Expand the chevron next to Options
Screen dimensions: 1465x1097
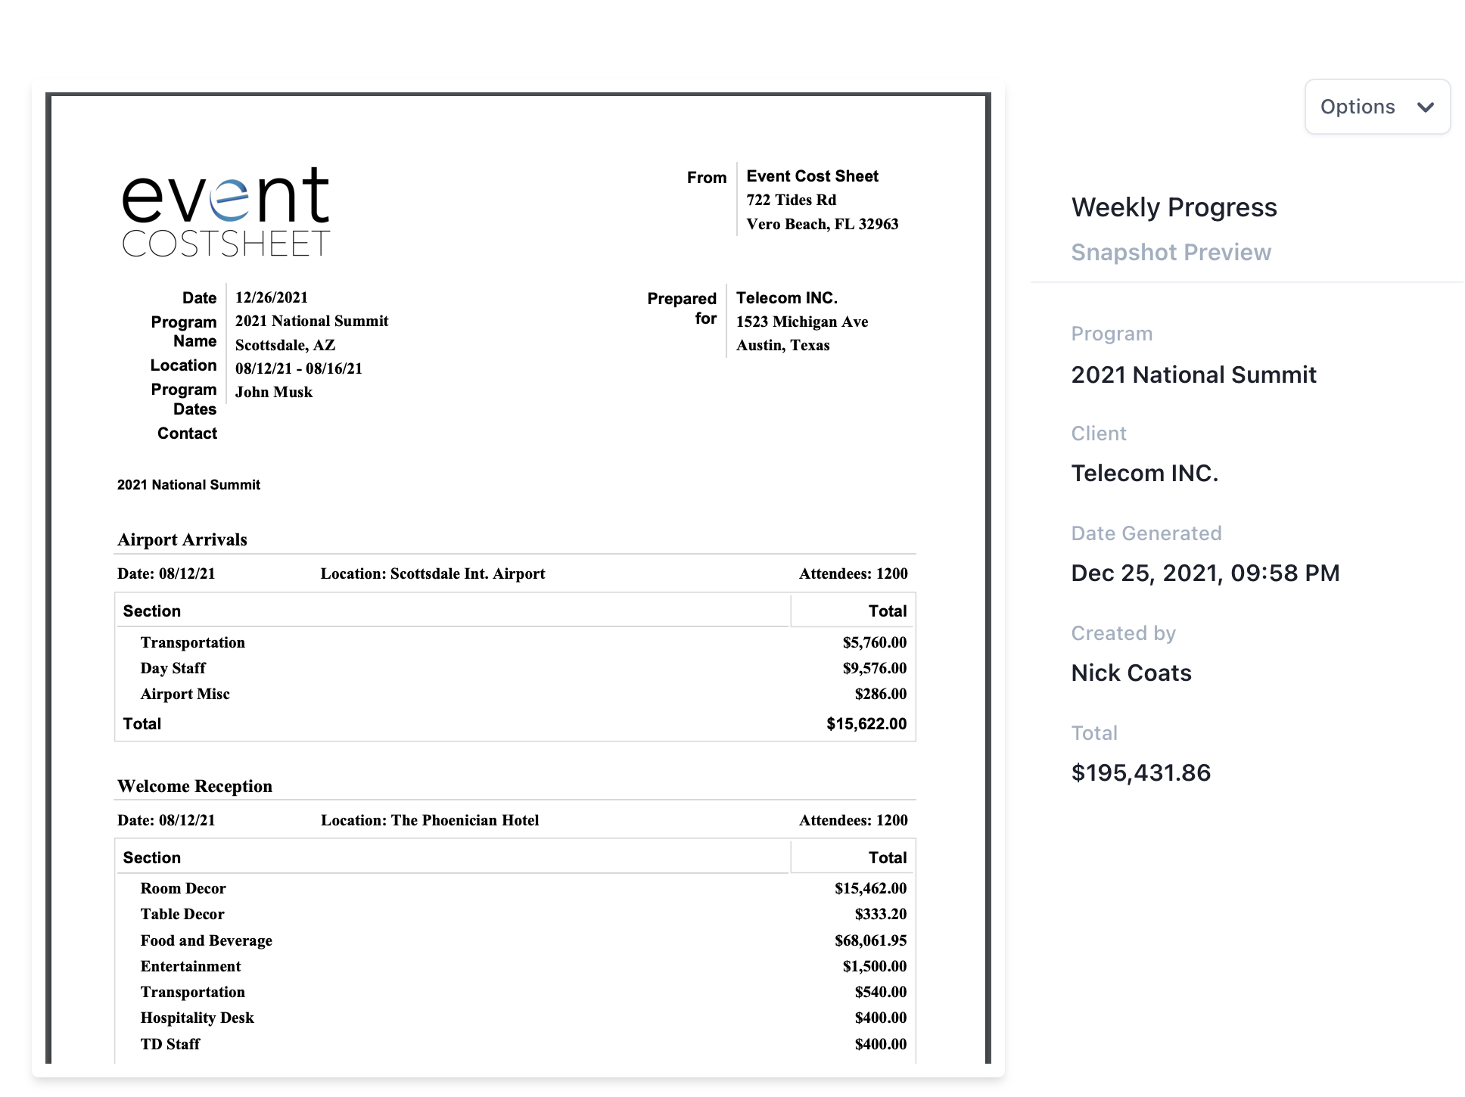pos(1426,107)
